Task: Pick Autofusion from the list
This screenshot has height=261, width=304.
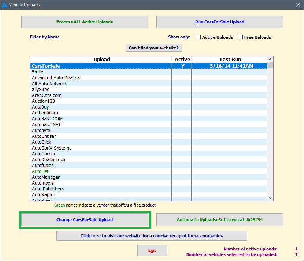Action: tap(149, 166)
